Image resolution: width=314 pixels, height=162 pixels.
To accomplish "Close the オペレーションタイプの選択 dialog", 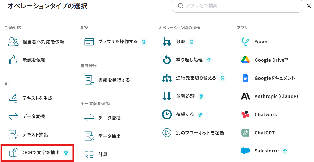I will pos(309,6).
